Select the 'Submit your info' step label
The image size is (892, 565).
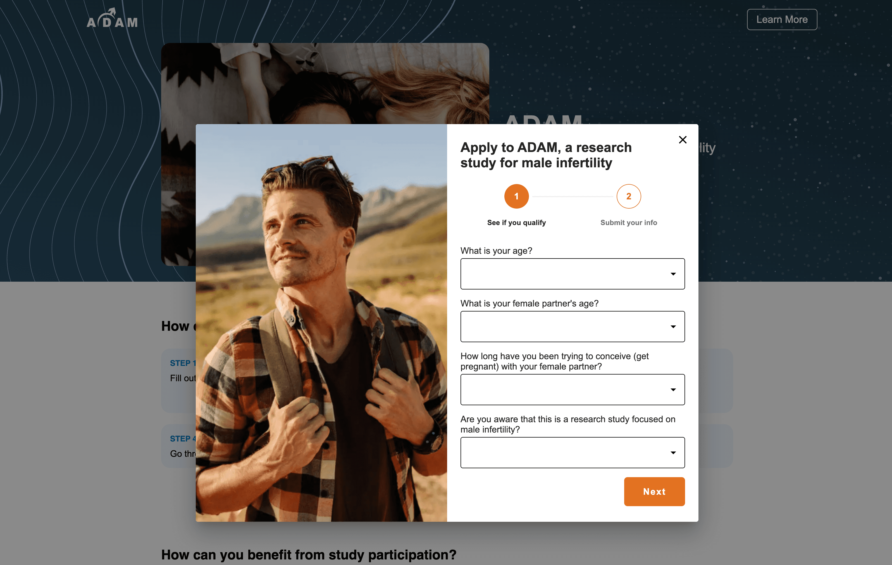pos(628,222)
